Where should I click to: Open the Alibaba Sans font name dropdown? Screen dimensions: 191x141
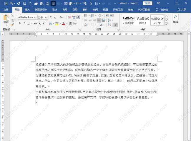click(x=35, y=17)
